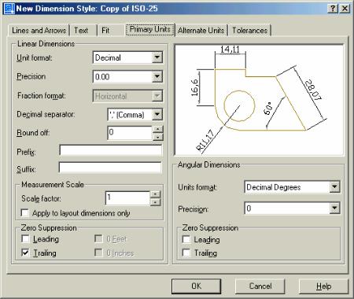This screenshot has height=299, width=354.
Task: Open angular Units format Decimal Degrees dropdown
Action: coord(334,187)
